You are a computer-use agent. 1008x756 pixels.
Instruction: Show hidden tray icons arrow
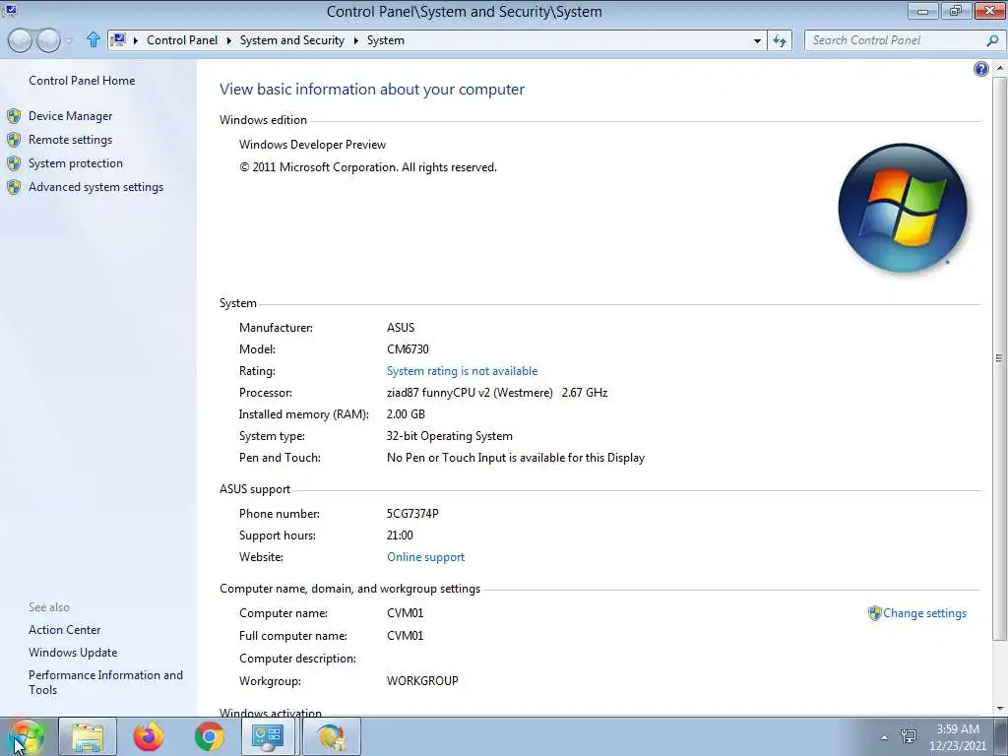tap(885, 737)
